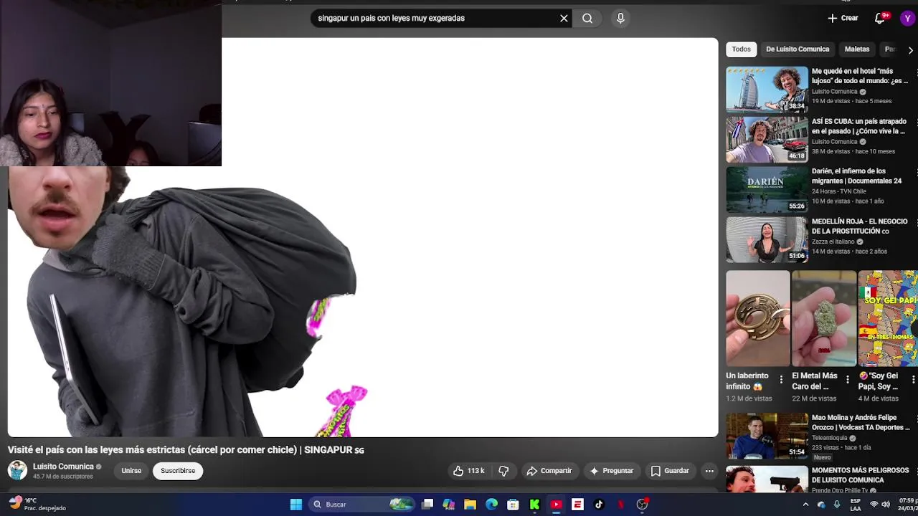
Task: Open Microsoft 365 Copilot from the taskbar
Action: click(x=449, y=505)
